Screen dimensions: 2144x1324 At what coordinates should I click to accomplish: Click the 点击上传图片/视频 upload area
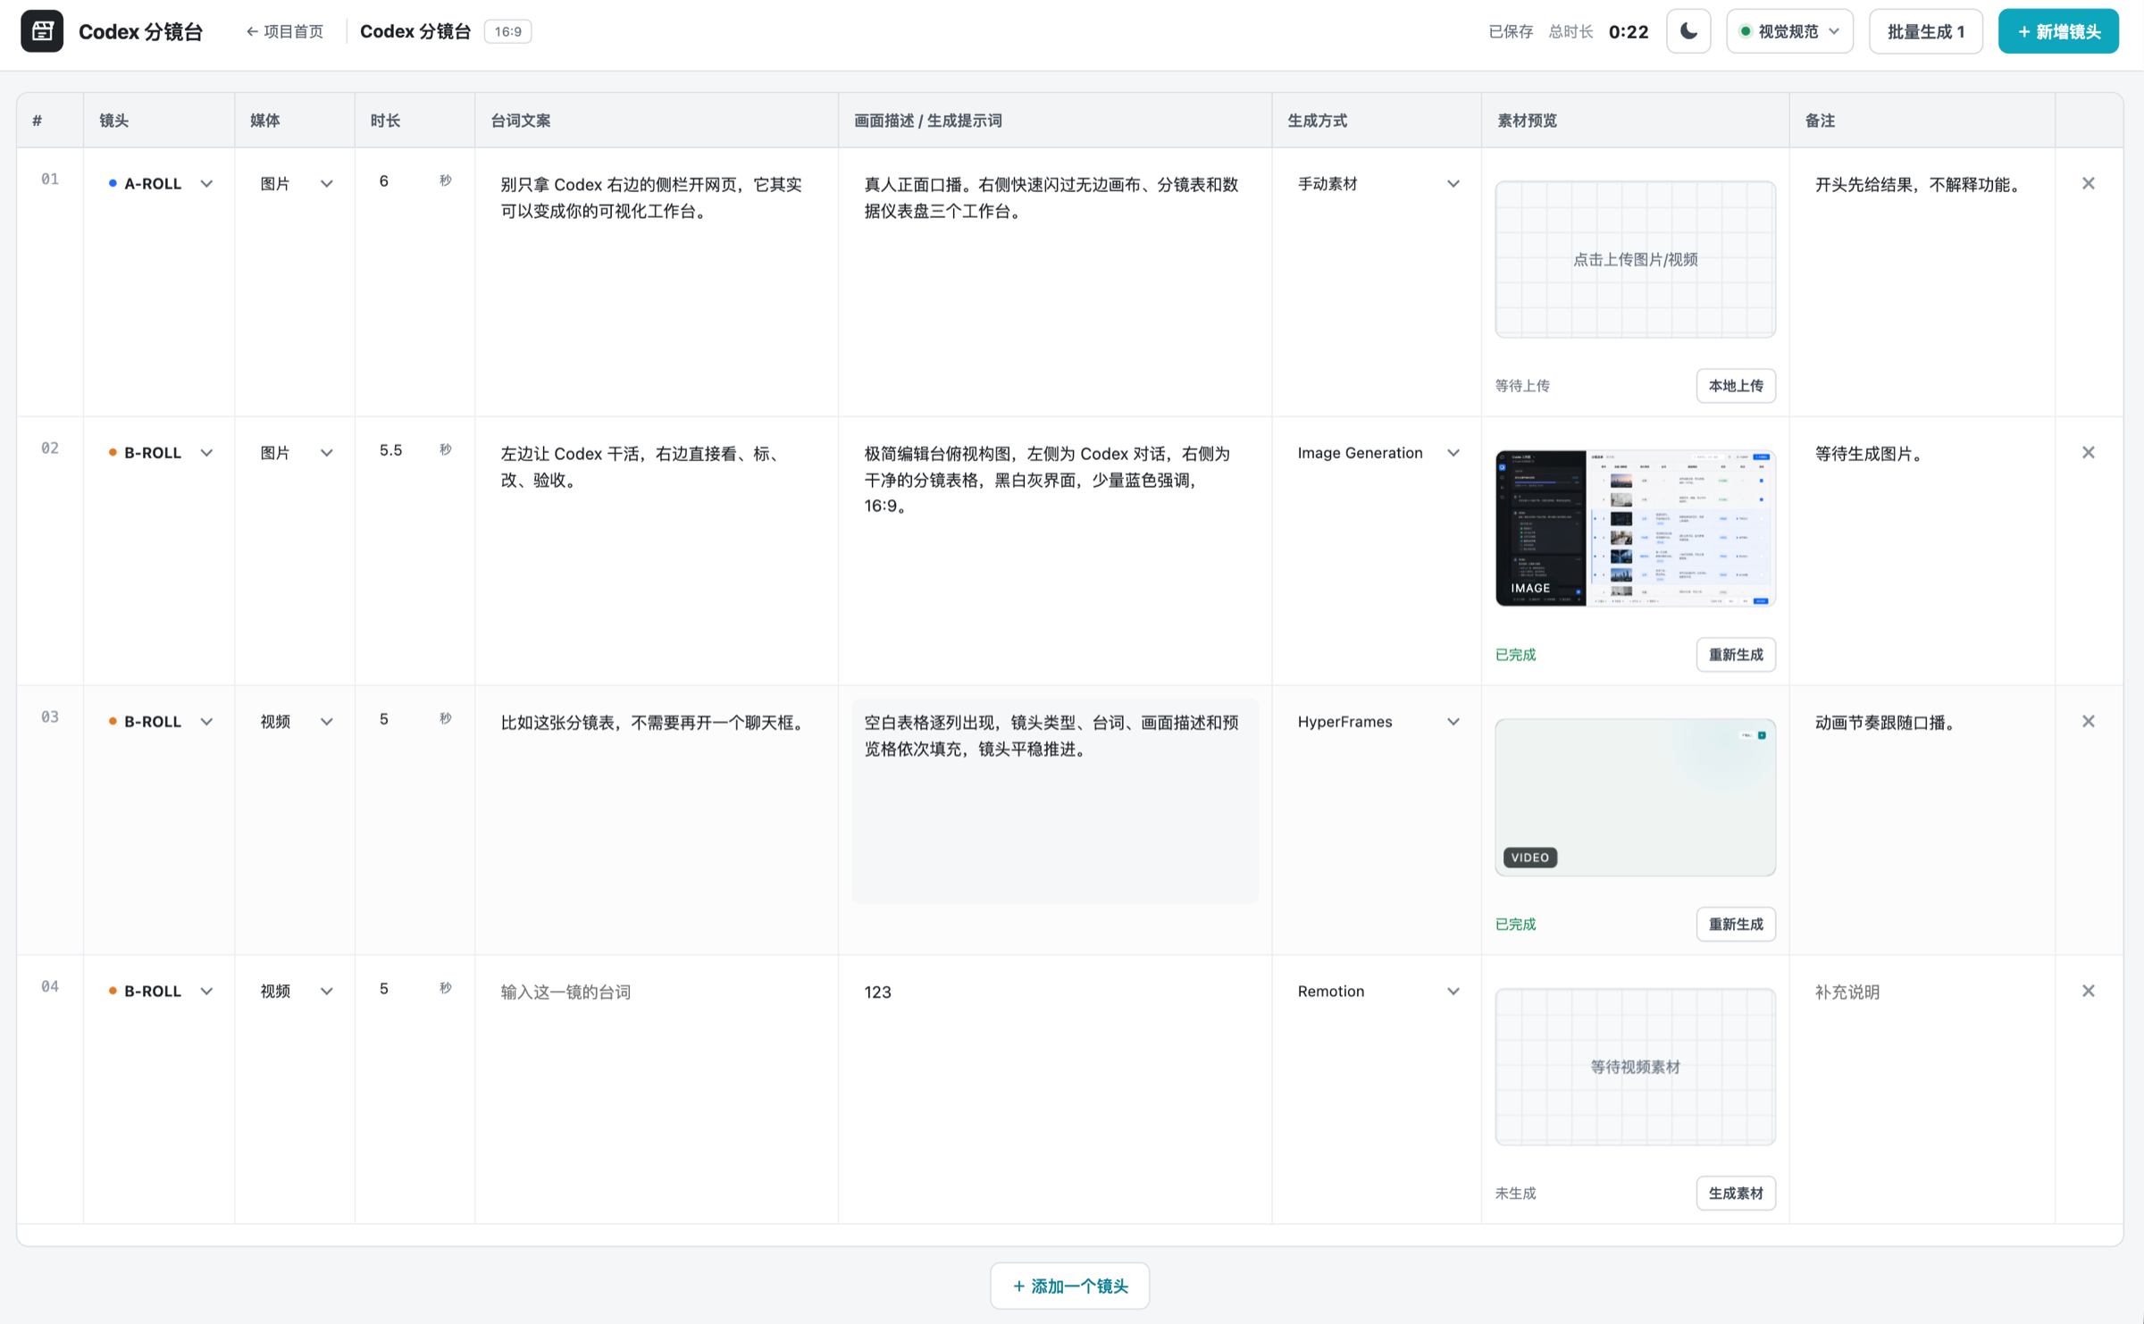click(x=1635, y=260)
